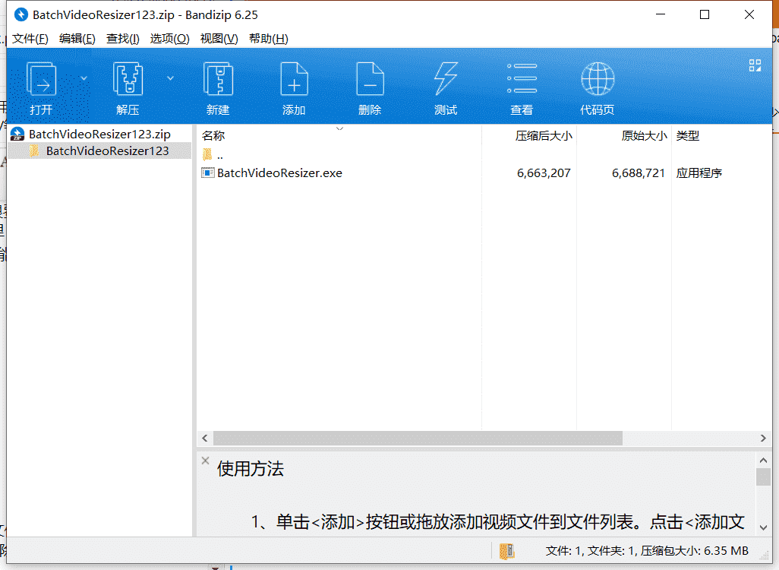Open the 编辑(E) menu
779x570 pixels.
pyautogui.click(x=77, y=39)
